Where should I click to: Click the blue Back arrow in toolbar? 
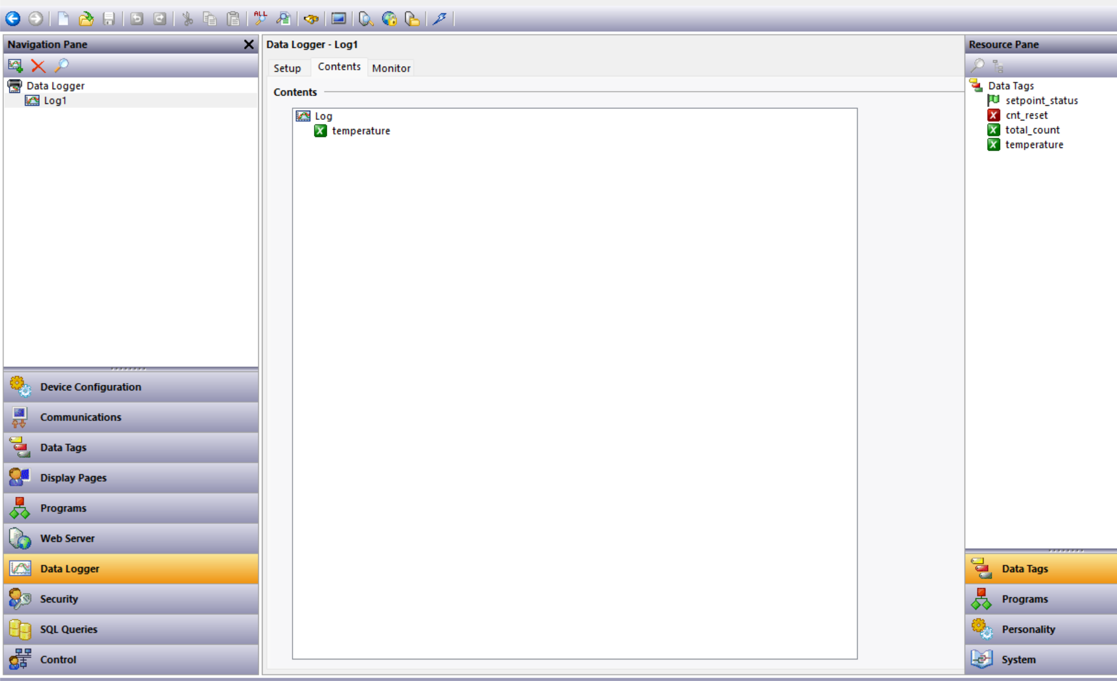pos(13,19)
